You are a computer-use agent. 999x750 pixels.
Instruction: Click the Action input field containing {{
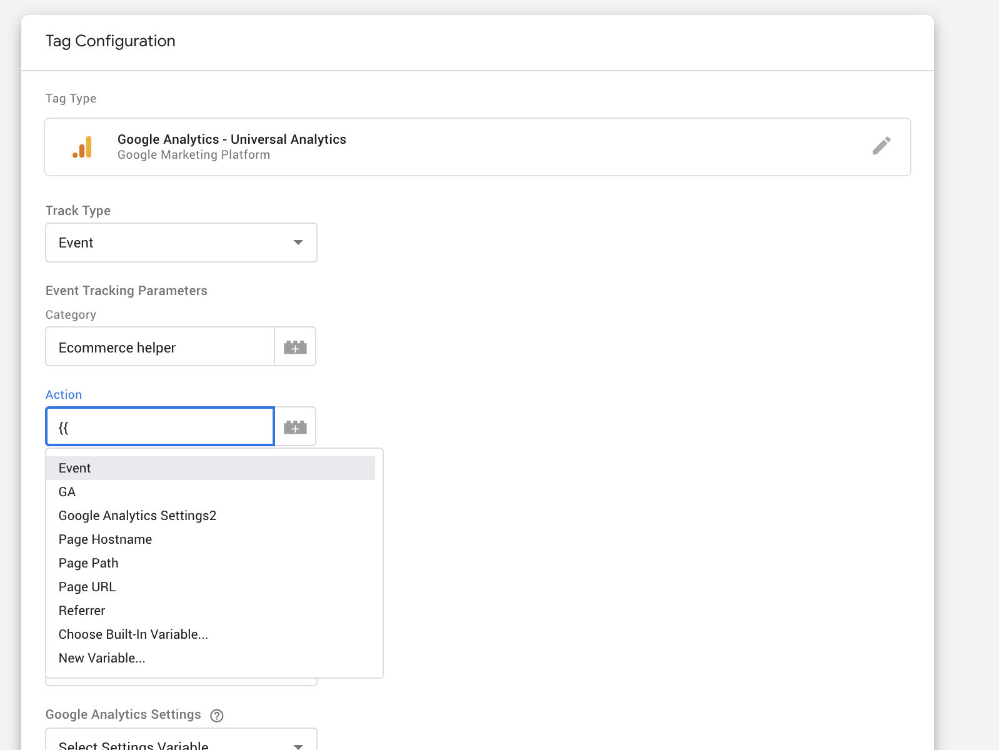click(x=160, y=427)
